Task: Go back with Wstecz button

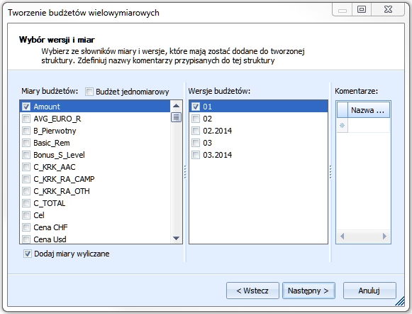Action: click(x=252, y=291)
